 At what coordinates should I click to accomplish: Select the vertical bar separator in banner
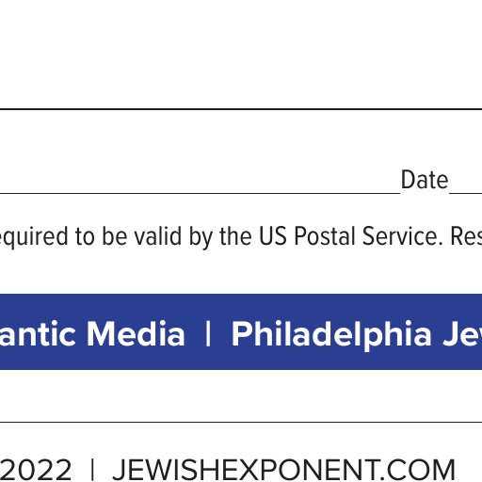click(208, 334)
